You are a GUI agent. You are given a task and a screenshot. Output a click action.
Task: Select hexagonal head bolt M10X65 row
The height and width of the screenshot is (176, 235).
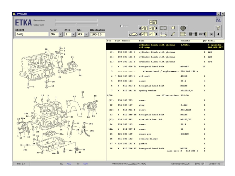click(x=165, y=67)
